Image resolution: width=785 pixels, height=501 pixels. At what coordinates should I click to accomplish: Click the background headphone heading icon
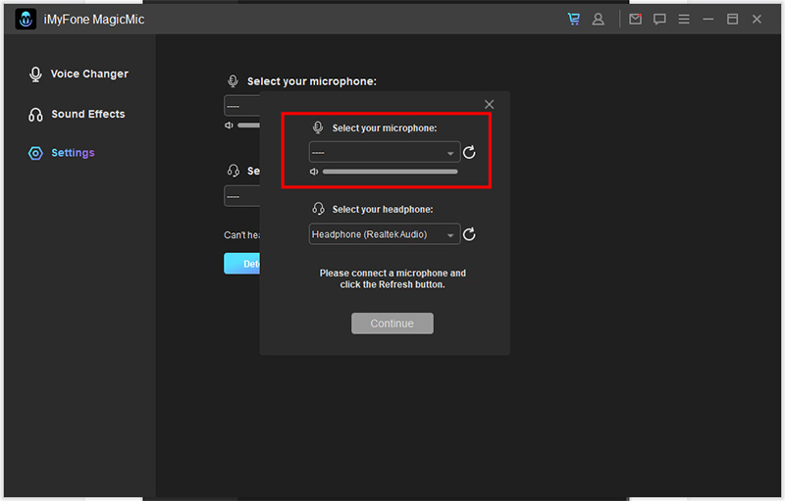(x=234, y=171)
